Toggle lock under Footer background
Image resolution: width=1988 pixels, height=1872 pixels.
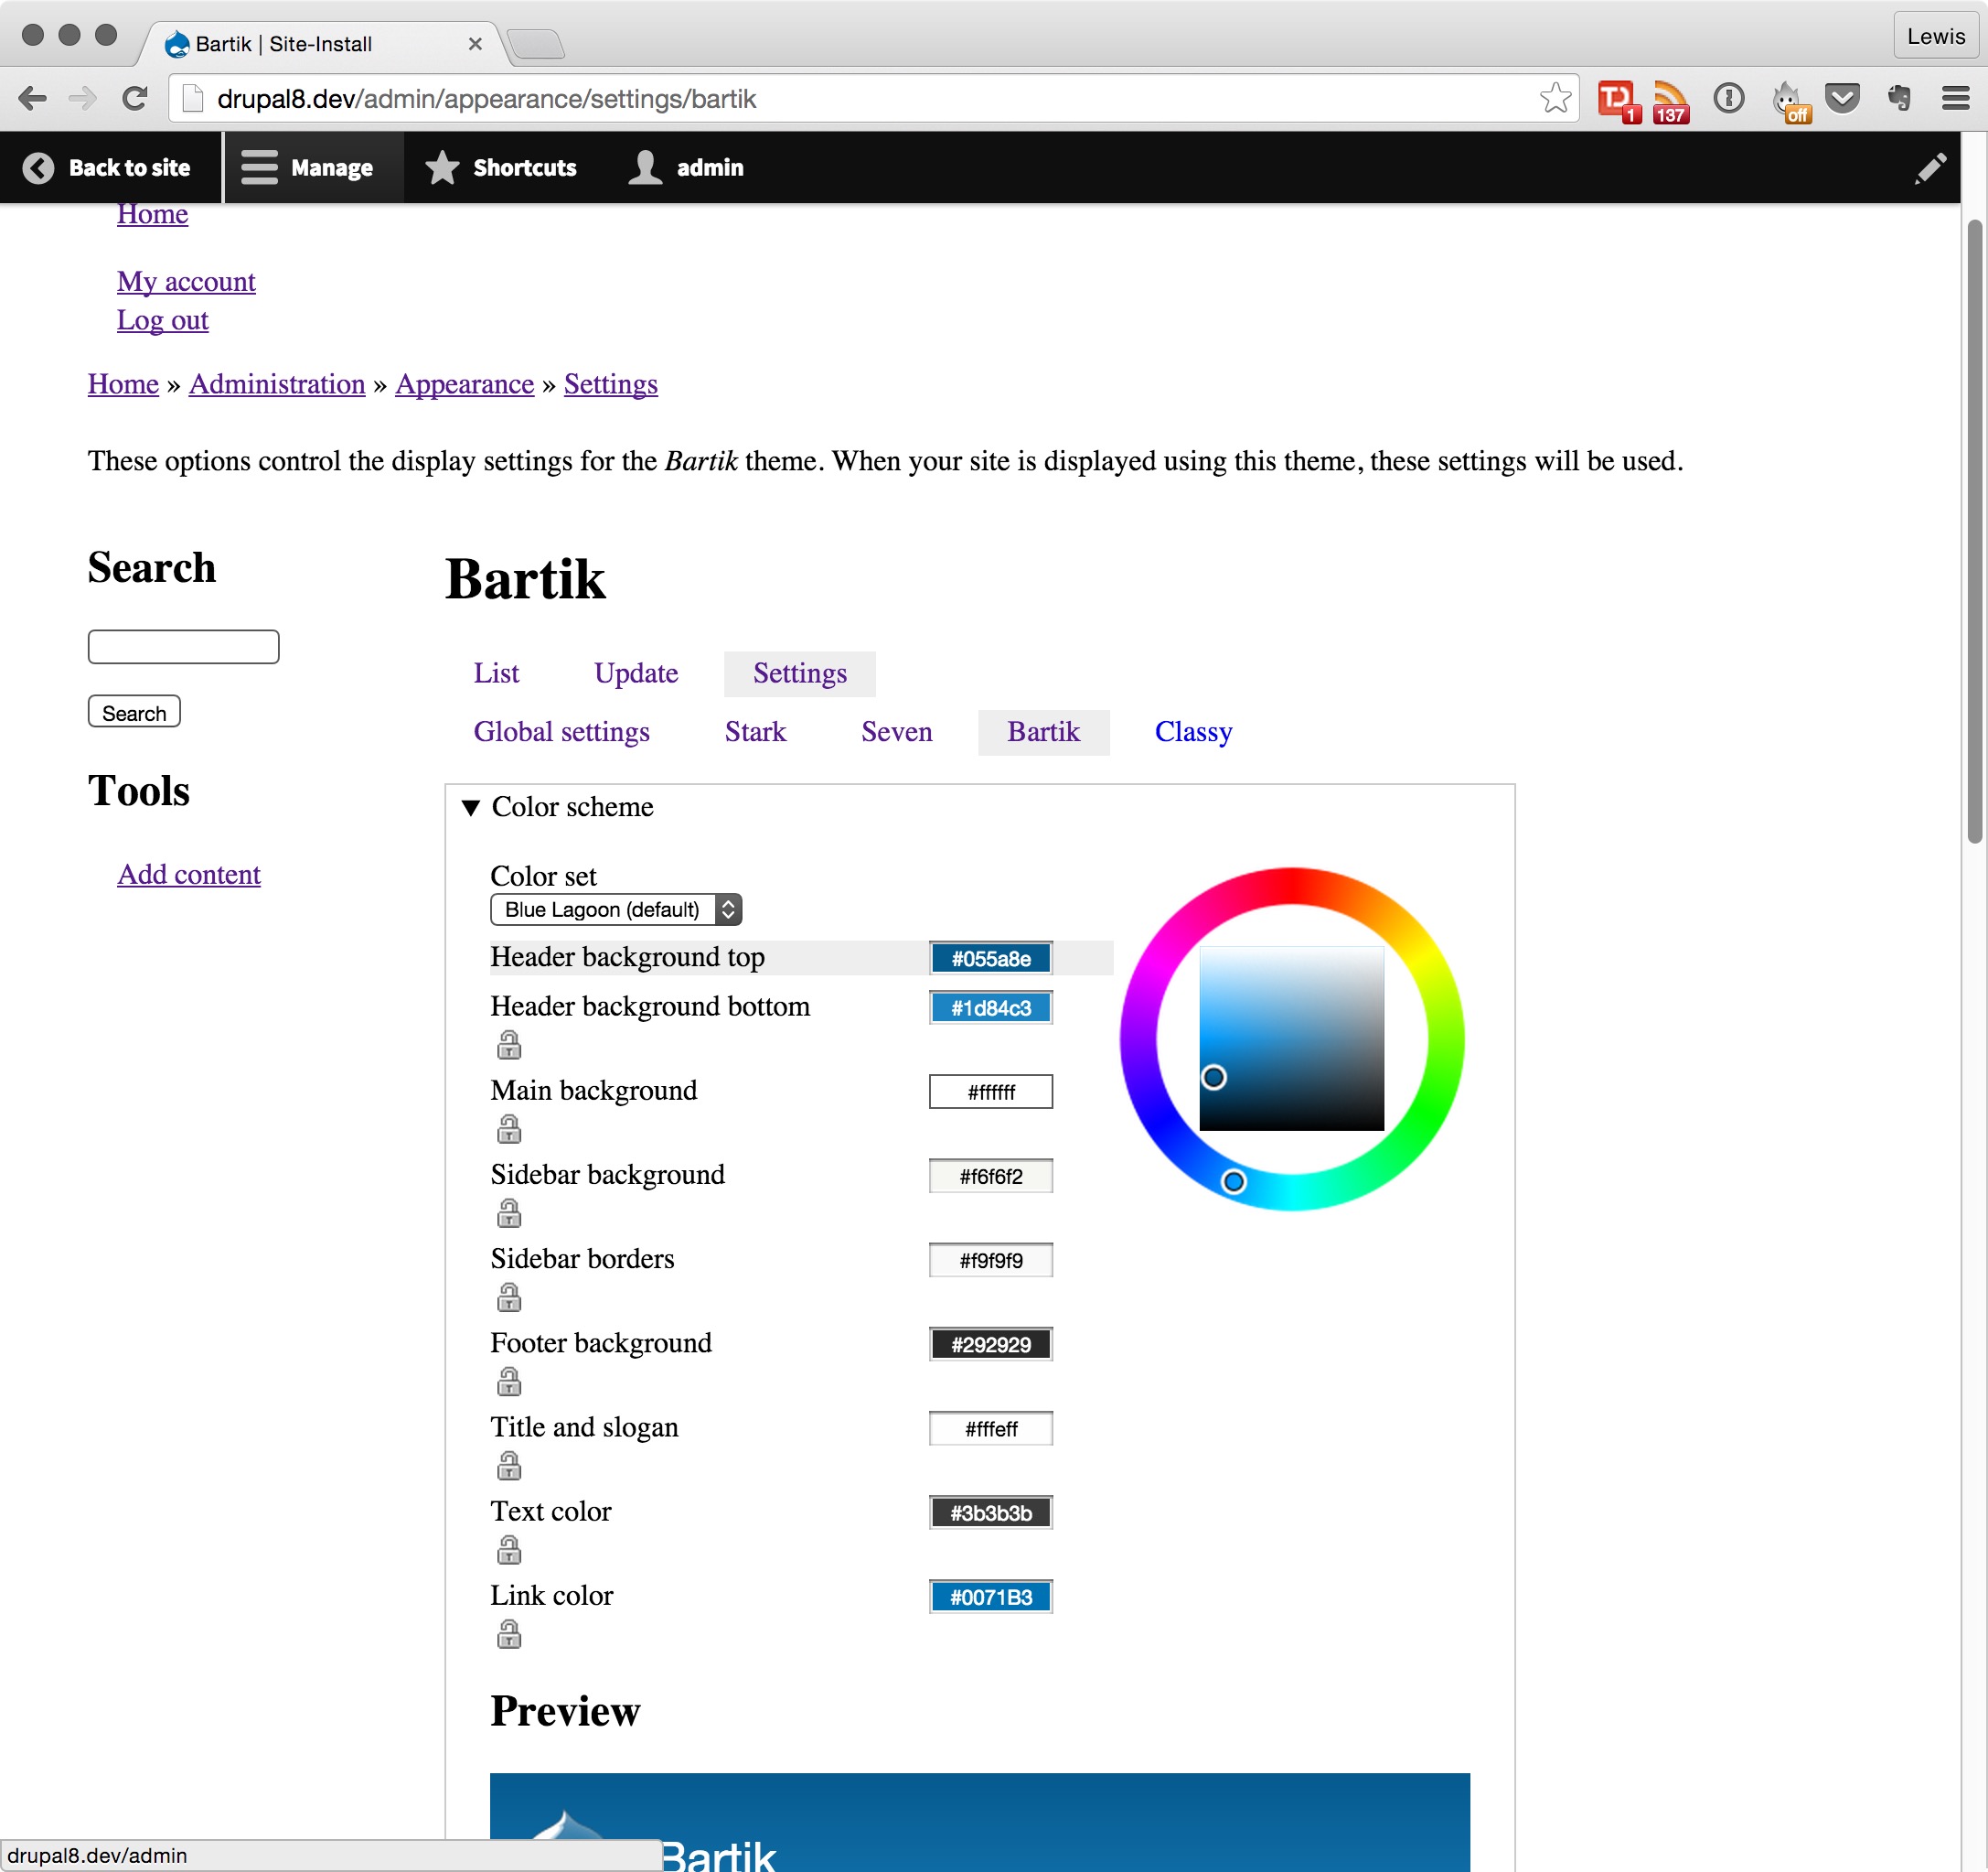click(x=509, y=1381)
